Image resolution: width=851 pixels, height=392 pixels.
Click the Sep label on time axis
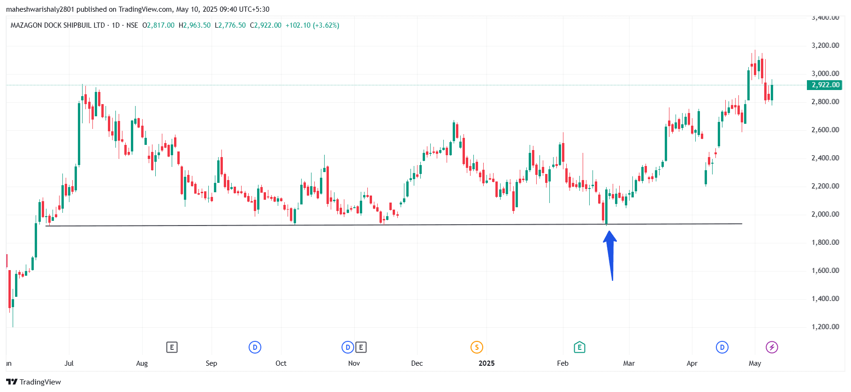[x=211, y=363]
